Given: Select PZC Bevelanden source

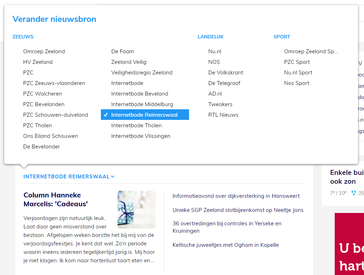Looking at the screenshot, I should point(44,104).
